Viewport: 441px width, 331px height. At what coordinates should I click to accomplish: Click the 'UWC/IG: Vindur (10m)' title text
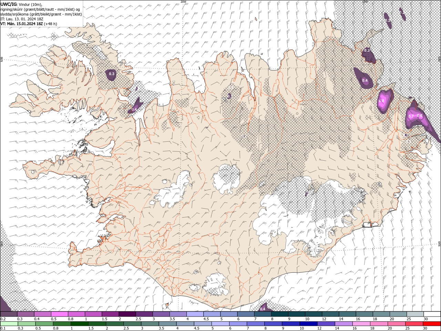21,4
